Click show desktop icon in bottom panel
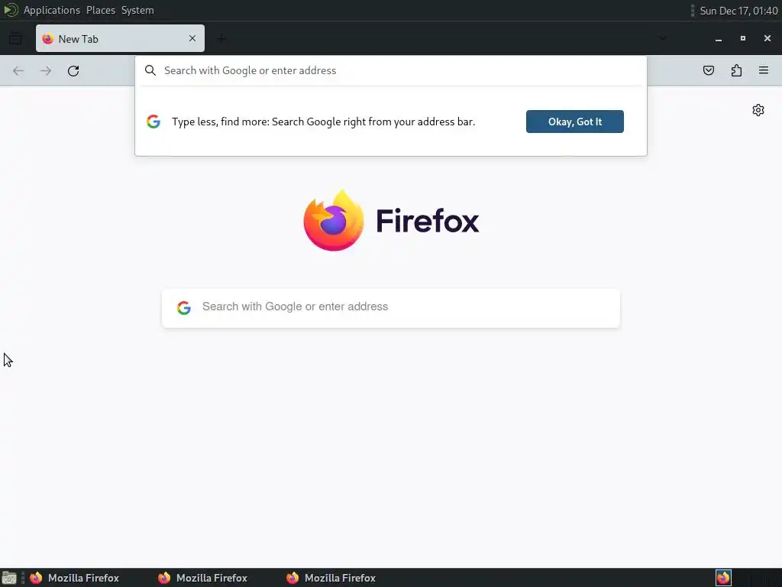This screenshot has width=782, height=587. click(9, 578)
